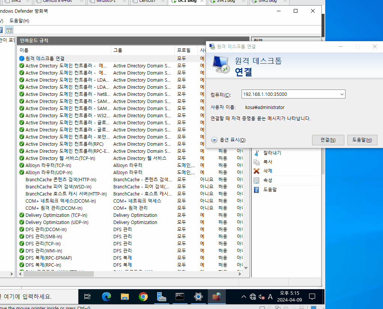383x309 pixels.
Task: Select Delivery Optimization (TCP-In) rule
Action: click(x=56, y=215)
